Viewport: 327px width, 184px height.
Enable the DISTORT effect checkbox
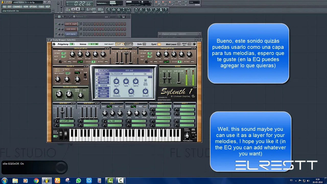point(97,80)
